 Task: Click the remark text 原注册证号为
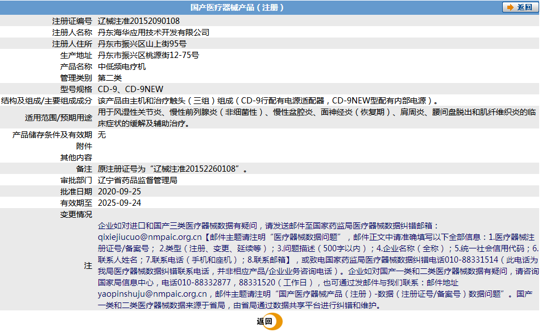[172, 169]
